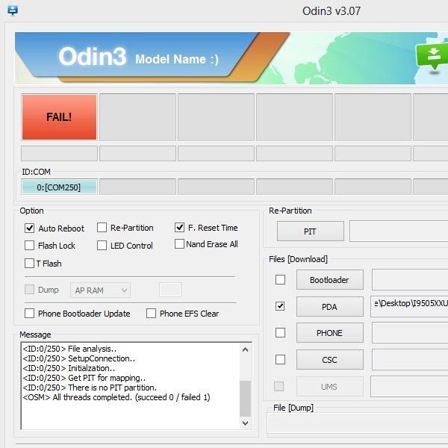Image resolution: width=448 pixels, height=448 pixels.
Task: Uncheck F. Reset Time option
Action: 179,228
